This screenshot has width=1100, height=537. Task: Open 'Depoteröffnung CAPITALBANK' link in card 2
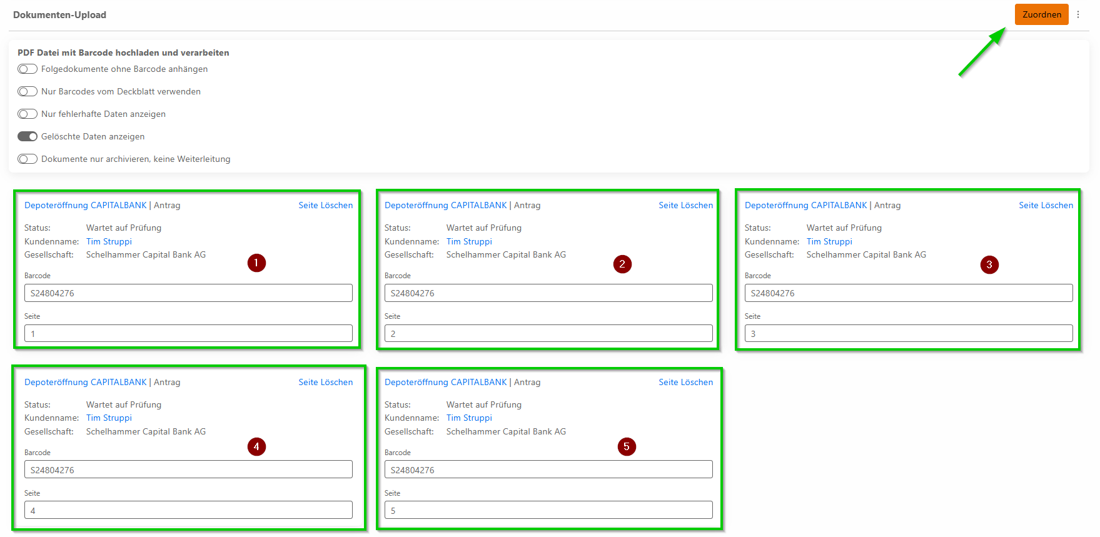pyautogui.click(x=445, y=205)
